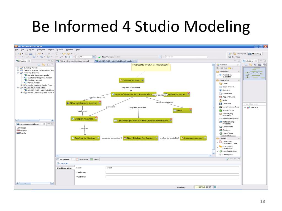Pick the Case Object concept from palette

pos(227,87)
